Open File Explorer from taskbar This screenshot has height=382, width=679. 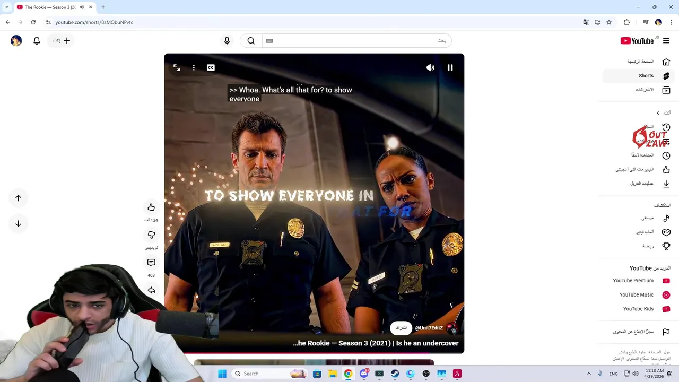[333, 374]
